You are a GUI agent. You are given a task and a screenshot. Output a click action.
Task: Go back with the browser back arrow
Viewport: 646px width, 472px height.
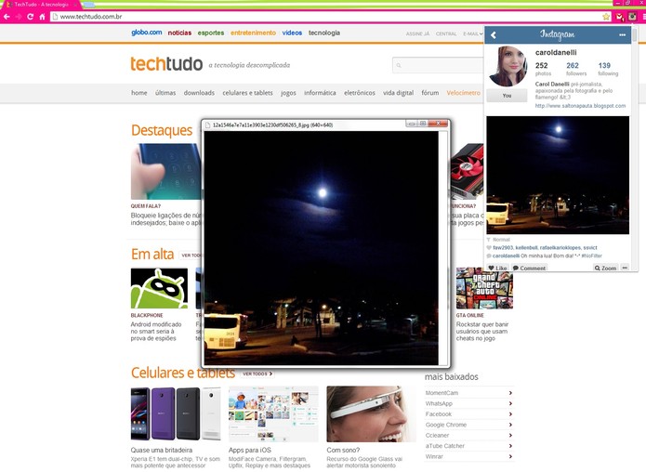(7, 17)
